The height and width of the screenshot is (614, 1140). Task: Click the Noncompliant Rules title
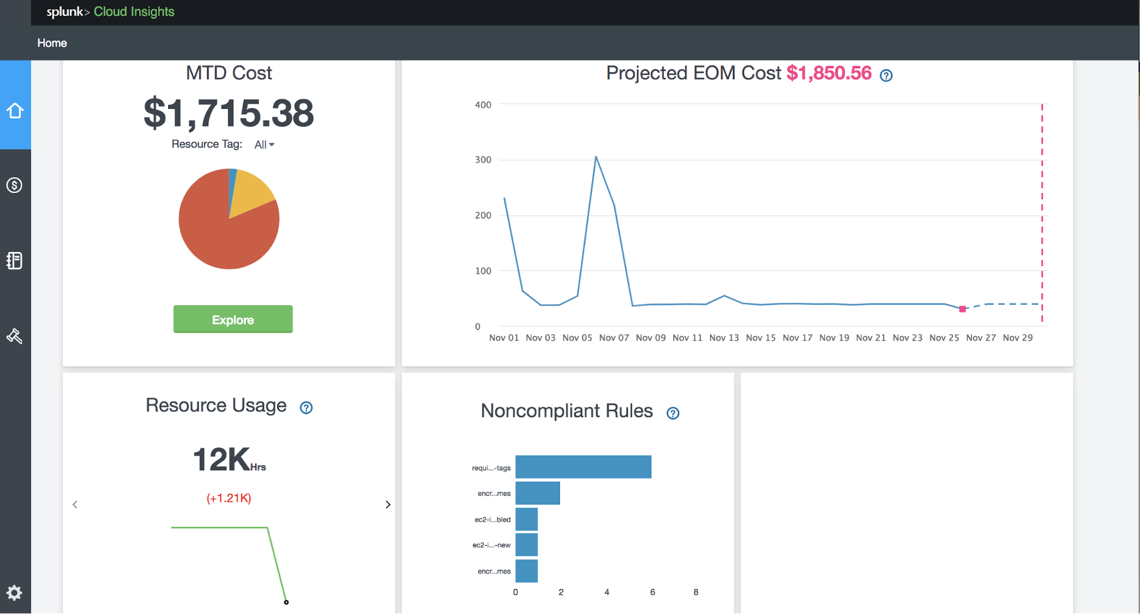(x=567, y=411)
